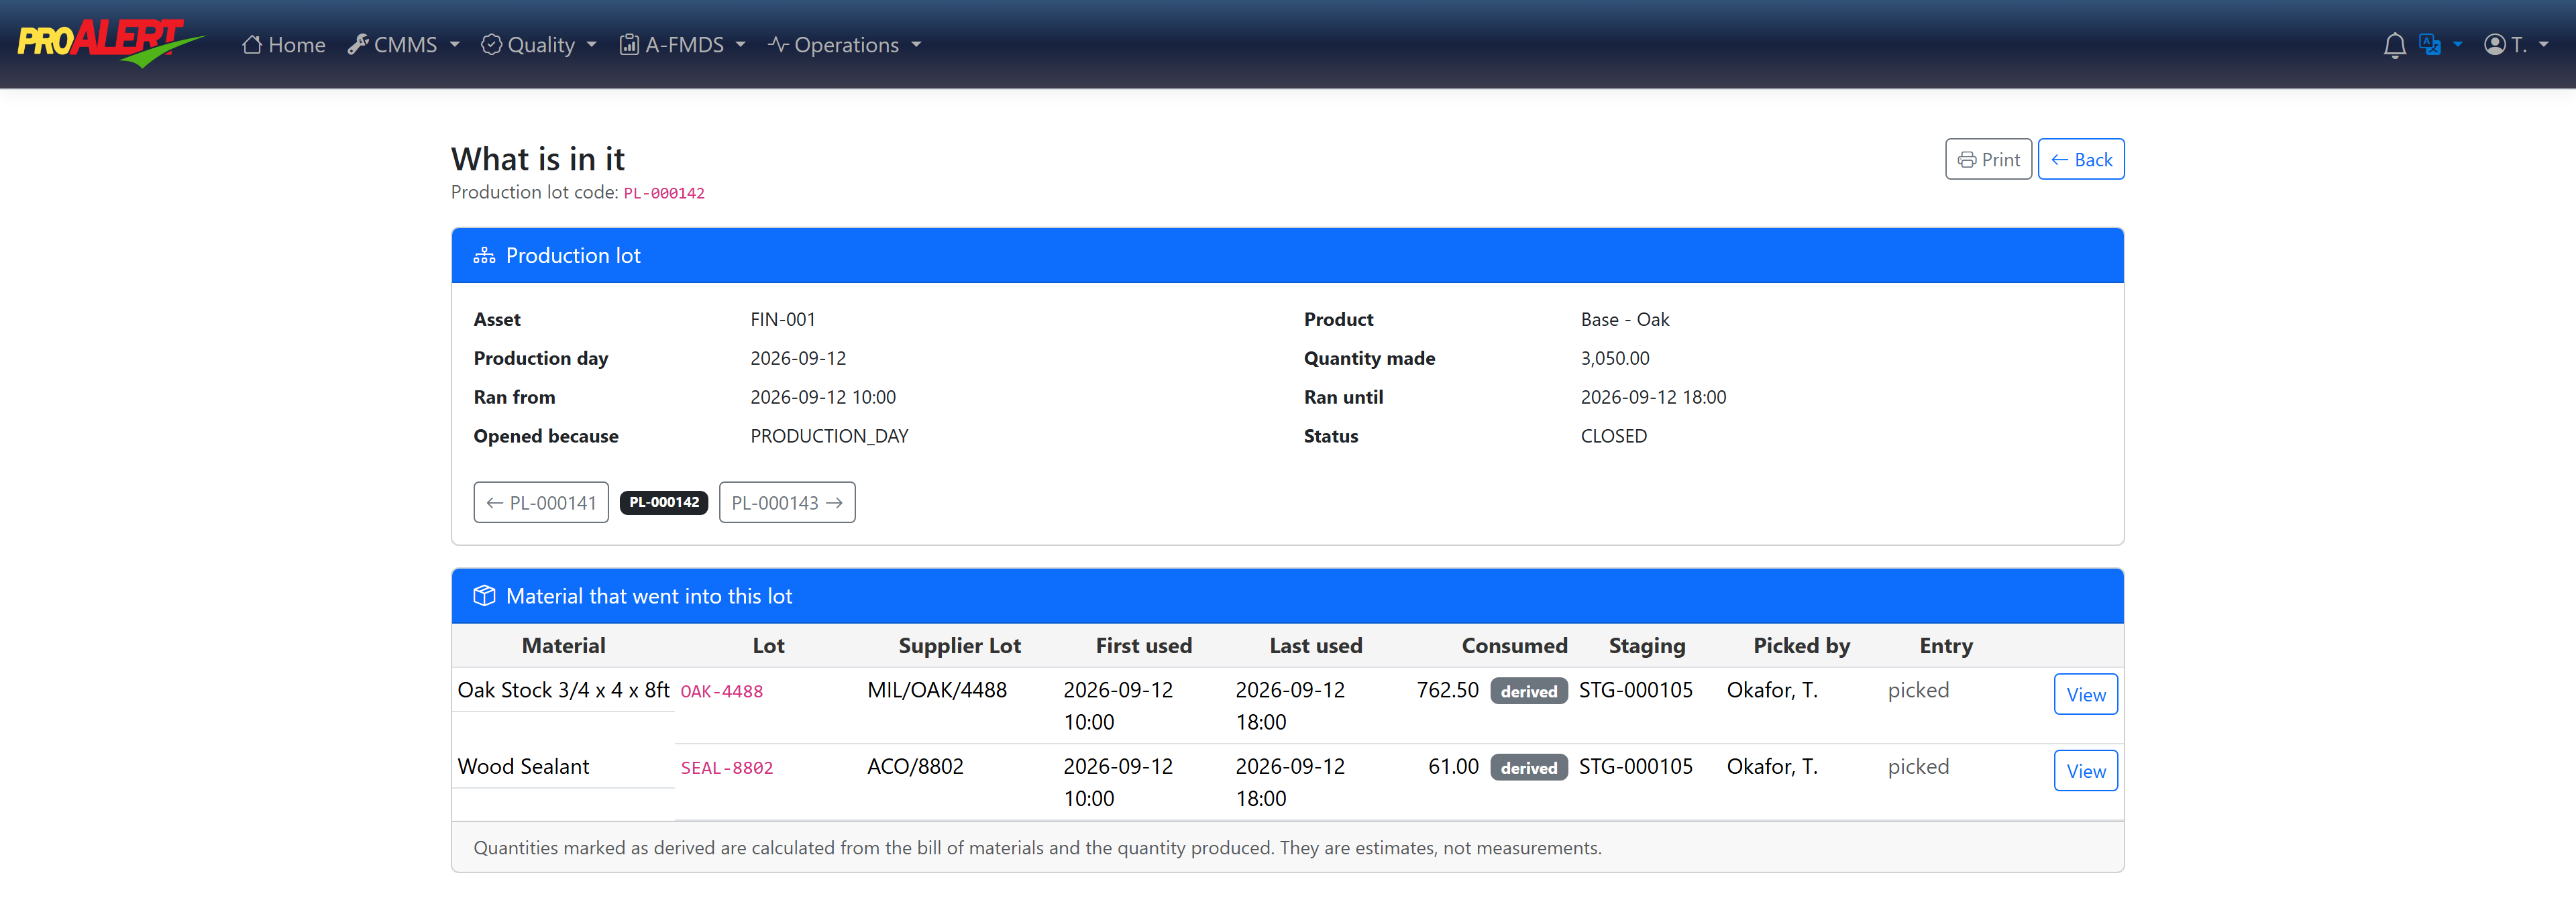Click the CMMS wrench icon
The width and height of the screenshot is (2576, 916).
(x=358, y=45)
